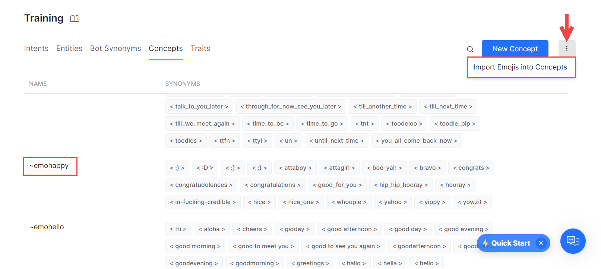The height and width of the screenshot is (269, 601).
Task: Open the Training documentation book icon
Action: coord(75,19)
